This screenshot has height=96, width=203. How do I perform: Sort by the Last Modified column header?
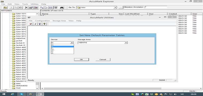click(x=135, y=14)
